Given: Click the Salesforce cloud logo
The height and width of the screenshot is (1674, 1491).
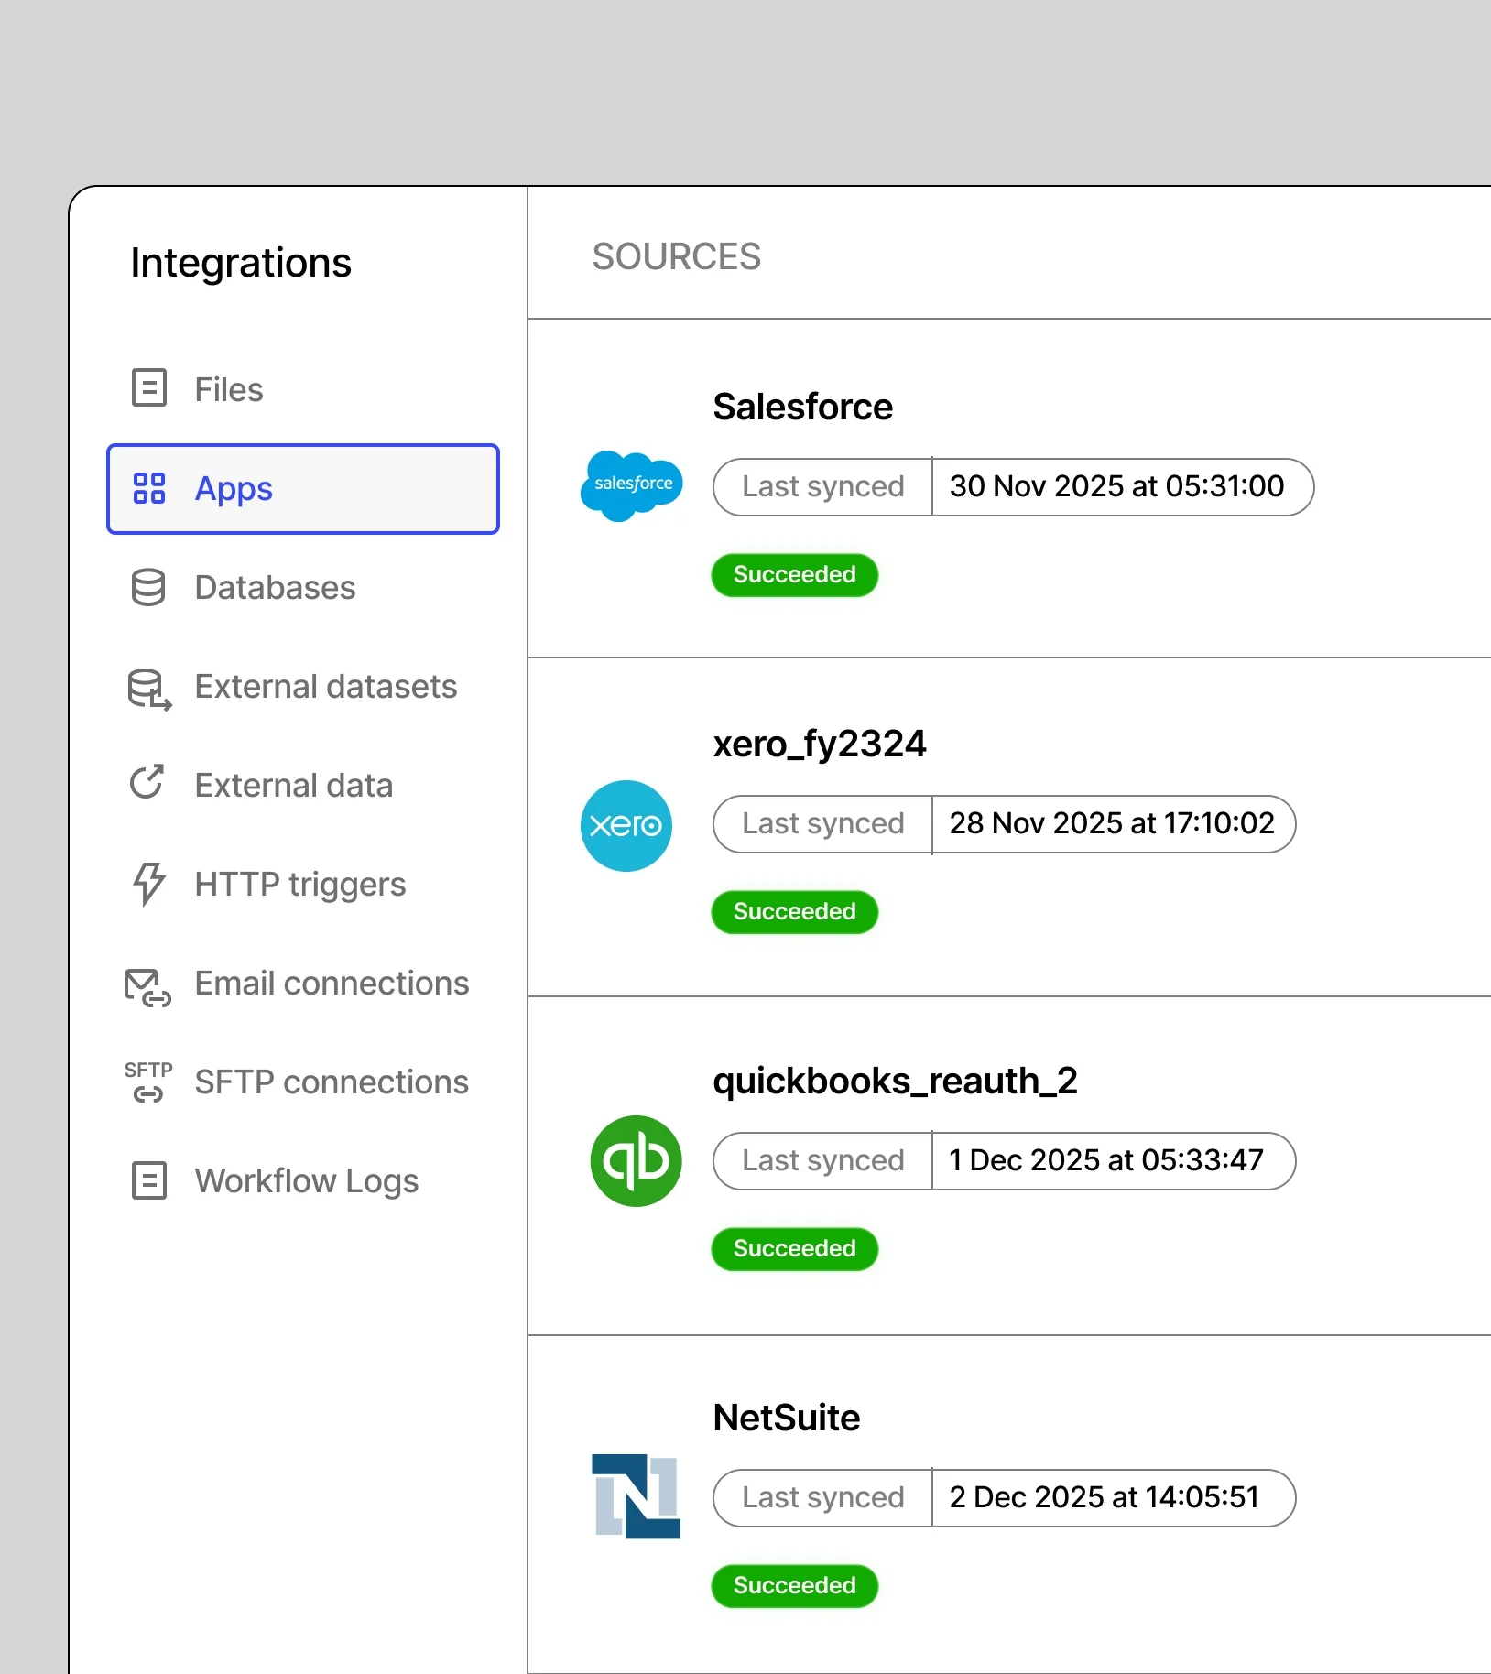Looking at the screenshot, I should pyautogui.click(x=632, y=485).
